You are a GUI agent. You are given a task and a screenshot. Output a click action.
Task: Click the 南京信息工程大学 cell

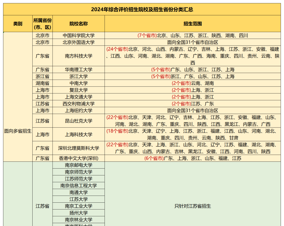pyautogui.click(x=79, y=186)
